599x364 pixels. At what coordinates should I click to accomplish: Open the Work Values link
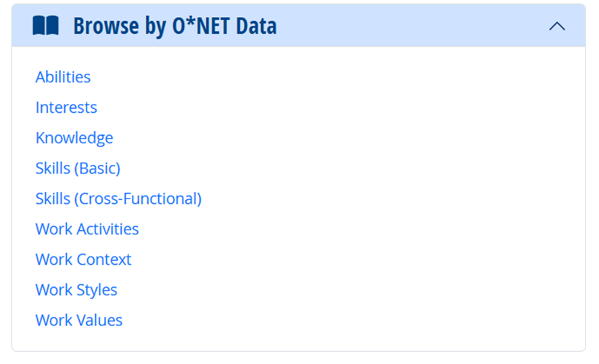pos(79,320)
